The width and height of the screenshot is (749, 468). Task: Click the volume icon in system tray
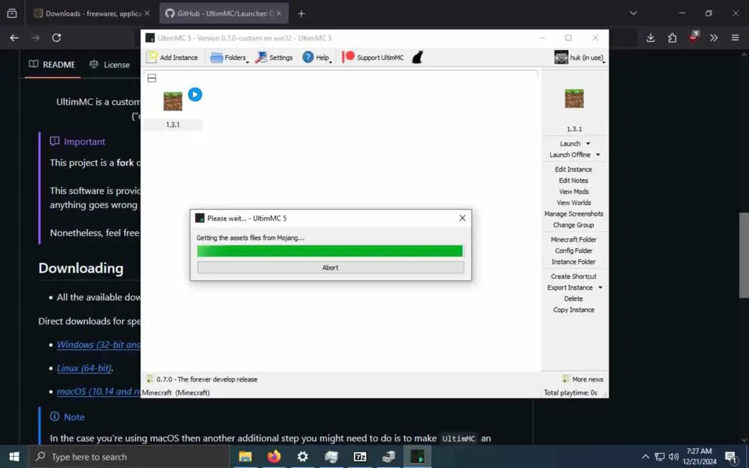tap(673, 457)
